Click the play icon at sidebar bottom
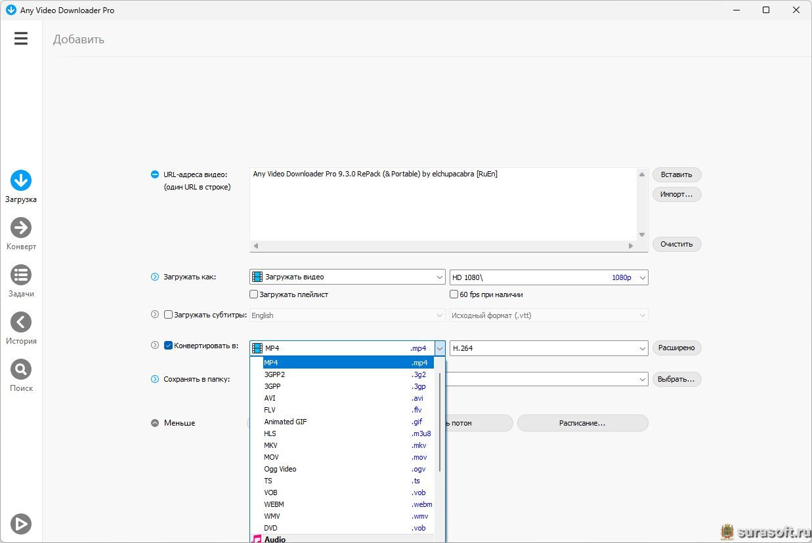 tap(21, 523)
